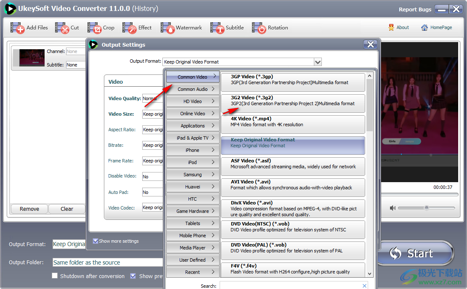Select the Huawei category

point(193,186)
